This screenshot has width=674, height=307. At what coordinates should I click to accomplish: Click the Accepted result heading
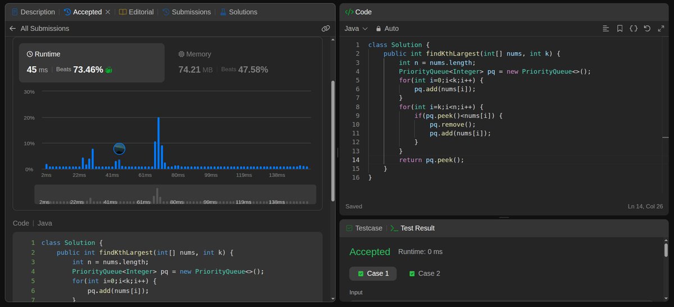click(x=370, y=252)
